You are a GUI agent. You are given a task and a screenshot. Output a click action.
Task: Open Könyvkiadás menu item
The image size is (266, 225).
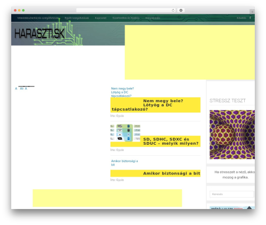153,18
